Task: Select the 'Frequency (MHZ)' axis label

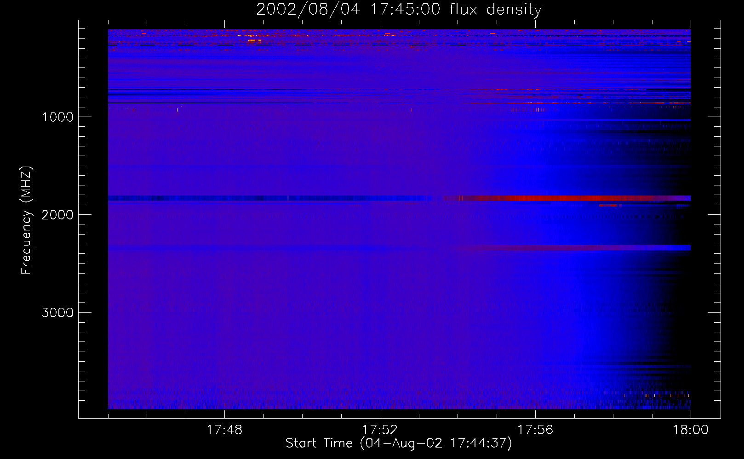Action: coord(26,220)
